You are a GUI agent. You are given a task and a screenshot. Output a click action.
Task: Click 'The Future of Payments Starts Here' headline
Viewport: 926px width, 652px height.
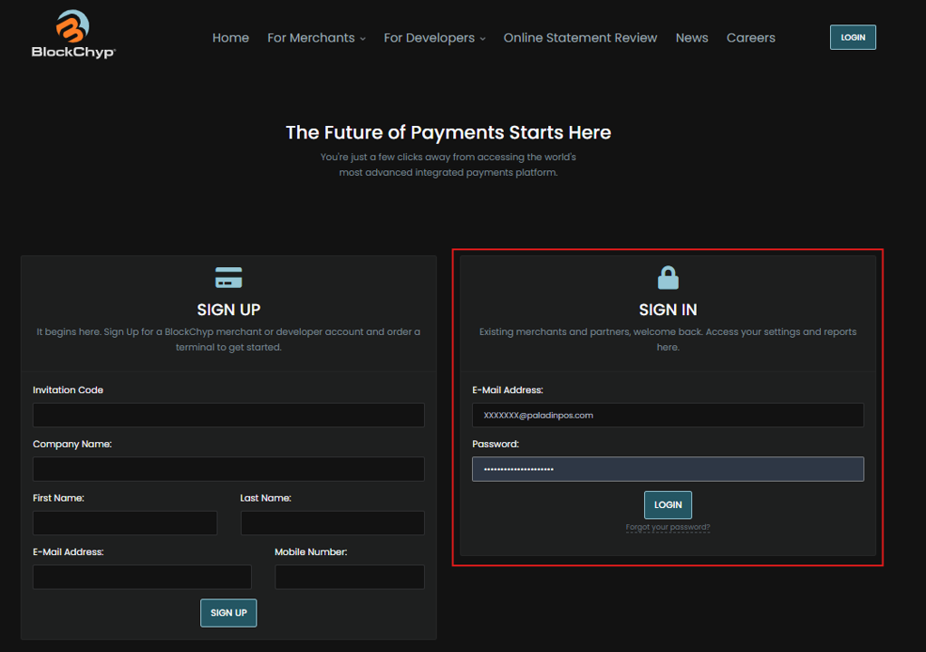point(449,132)
